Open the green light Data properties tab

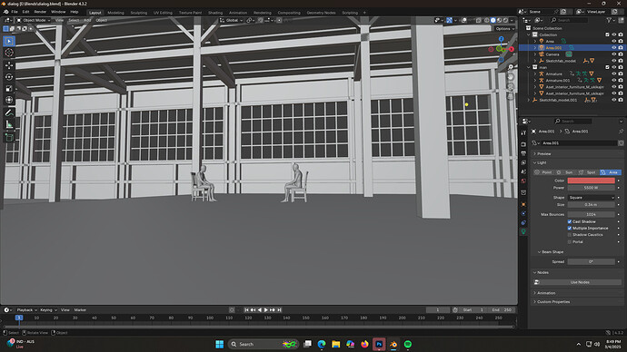coord(523,231)
